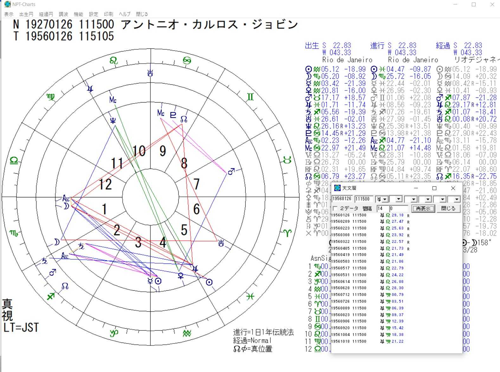Click the 閉じる button in 天文暦 dialog

point(448,208)
